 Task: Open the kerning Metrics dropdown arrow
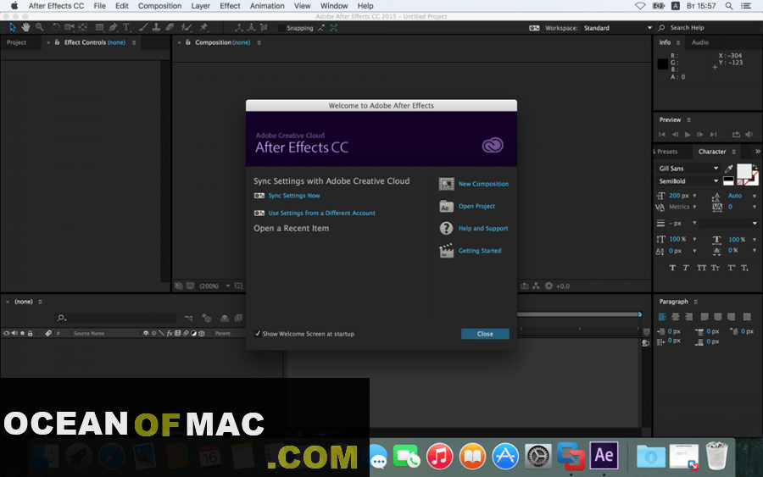(694, 207)
